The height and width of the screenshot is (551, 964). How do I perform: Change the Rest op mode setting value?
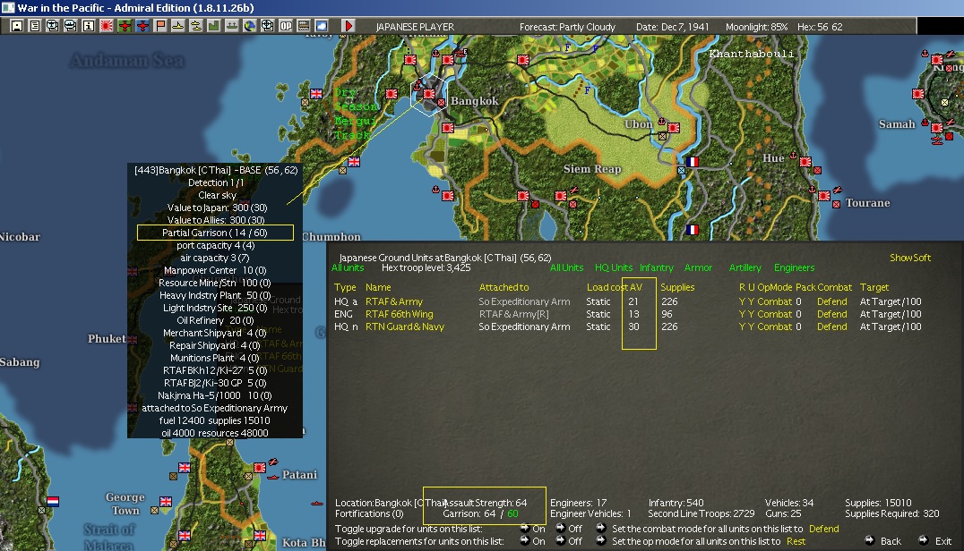pos(796,541)
